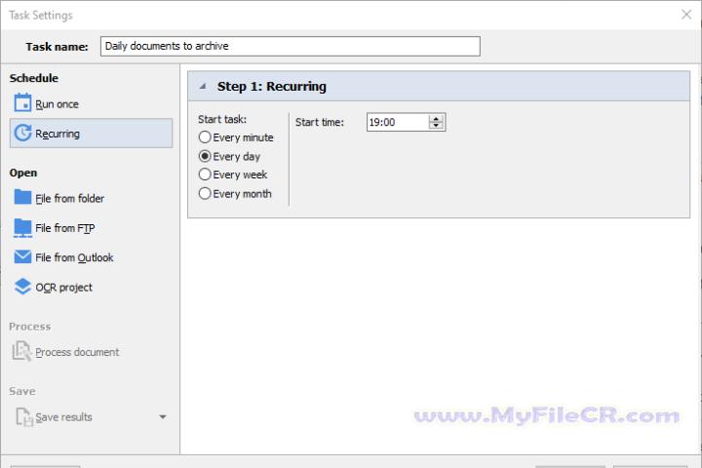
Task: Select the Every day radio button
Action: (205, 156)
